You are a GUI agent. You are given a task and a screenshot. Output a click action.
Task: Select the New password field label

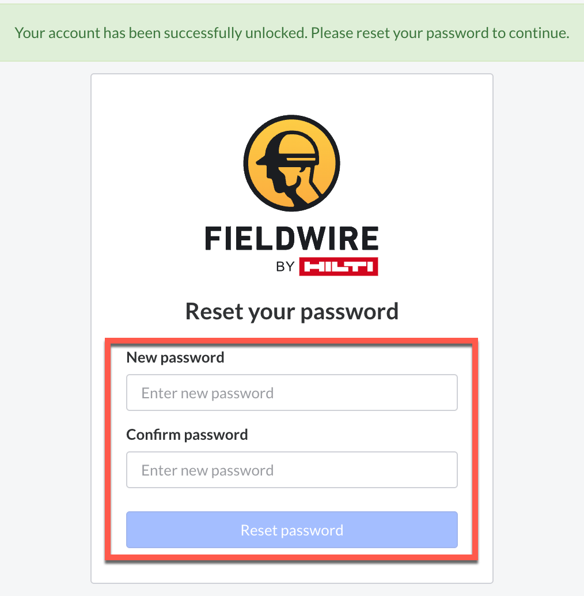tap(175, 357)
